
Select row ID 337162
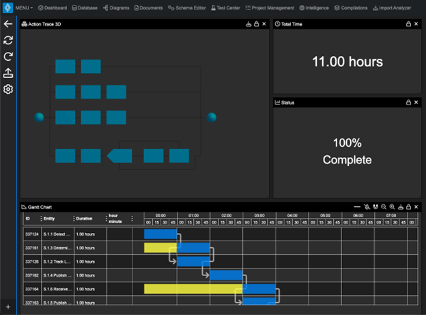point(32,275)
